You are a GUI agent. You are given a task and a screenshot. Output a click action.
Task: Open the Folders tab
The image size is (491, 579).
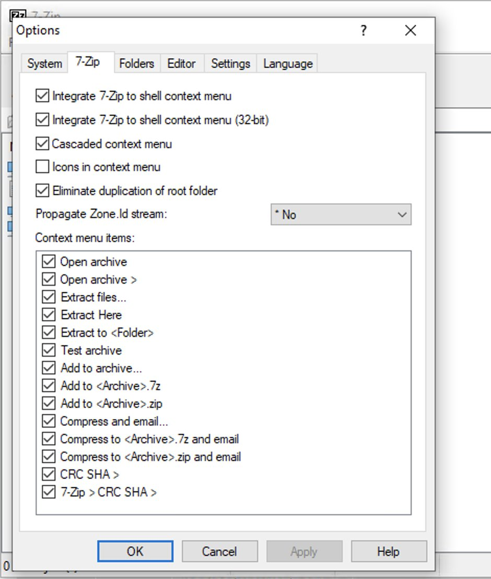tap(136, 64)
